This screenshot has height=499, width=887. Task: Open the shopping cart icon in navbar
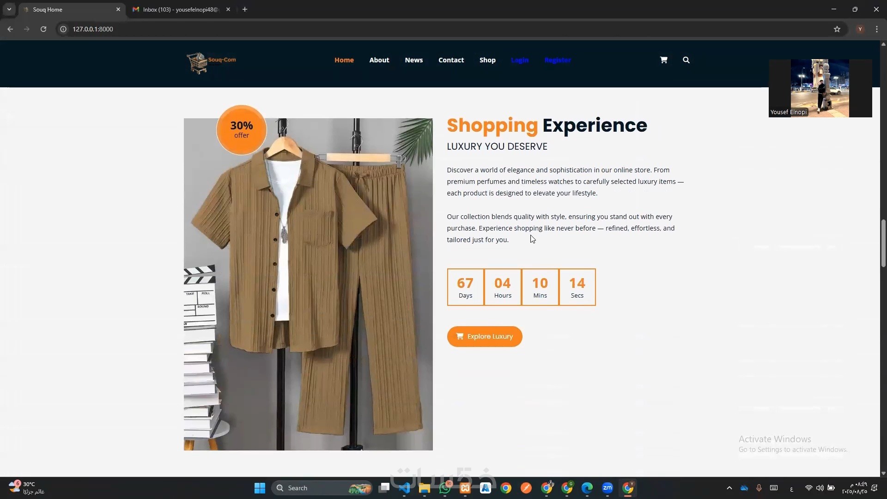pyautogui.click(x=663, y=60)
